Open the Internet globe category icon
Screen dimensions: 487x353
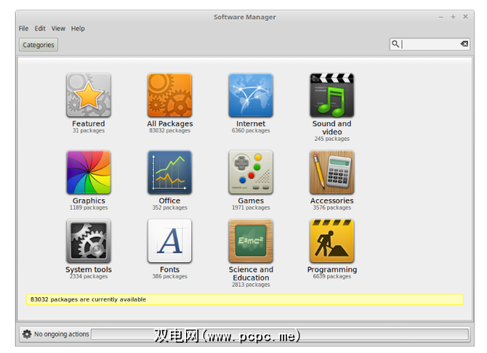(x=251, y=95)
